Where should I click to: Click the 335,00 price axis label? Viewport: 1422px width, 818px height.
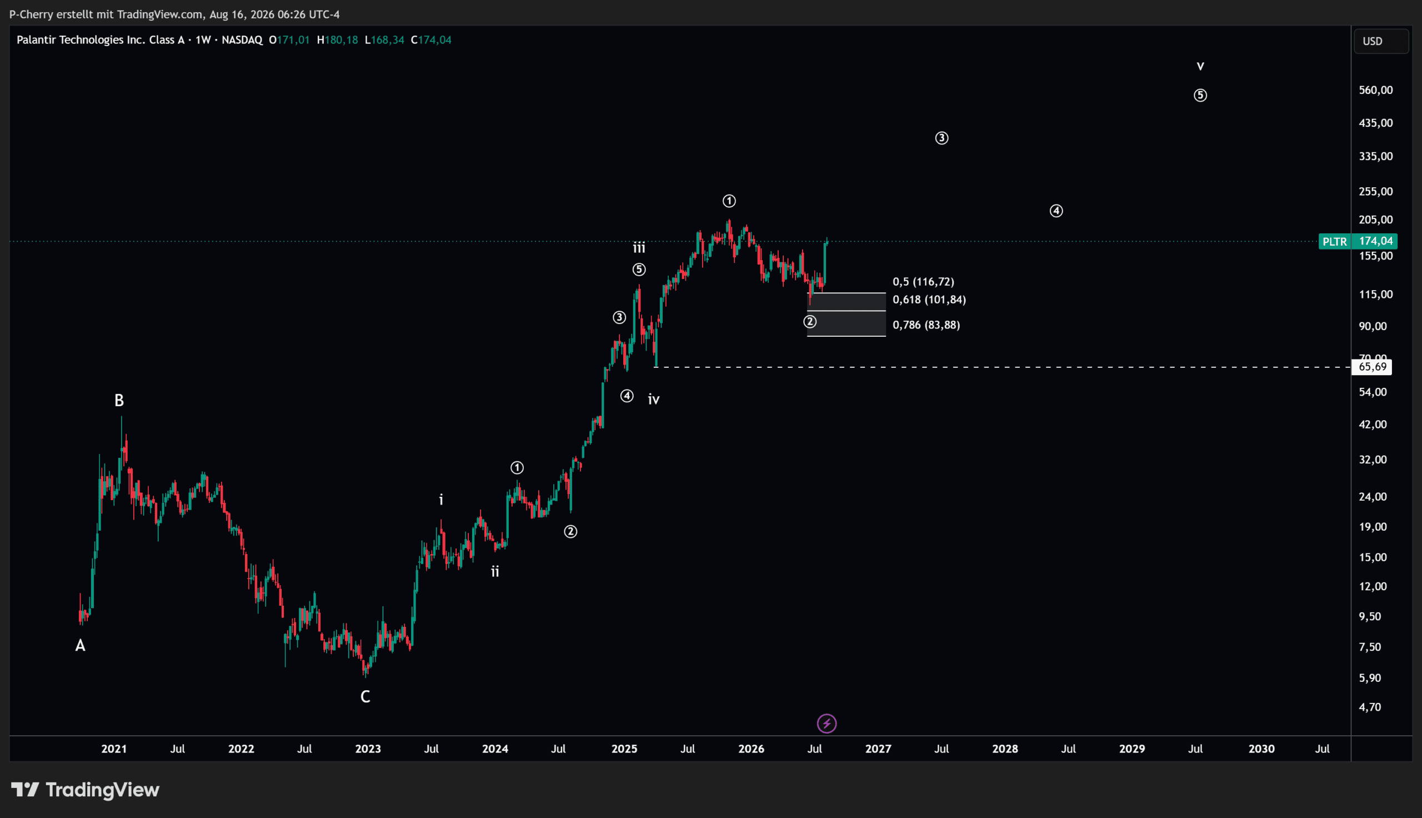(x=1375, y=156)
